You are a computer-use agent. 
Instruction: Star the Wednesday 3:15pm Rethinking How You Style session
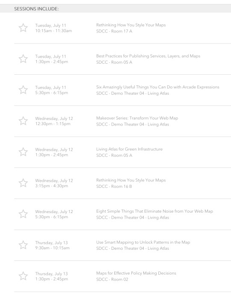click(23, 183)
